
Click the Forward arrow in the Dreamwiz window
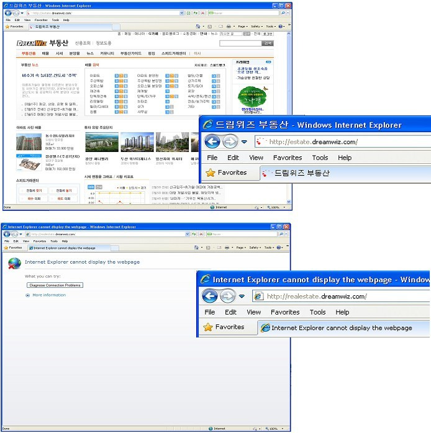tap(16, 13)
